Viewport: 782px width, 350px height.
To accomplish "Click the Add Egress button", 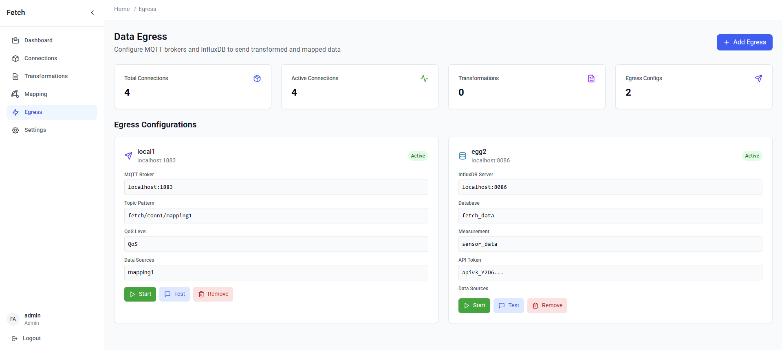I will click(744, 42).
